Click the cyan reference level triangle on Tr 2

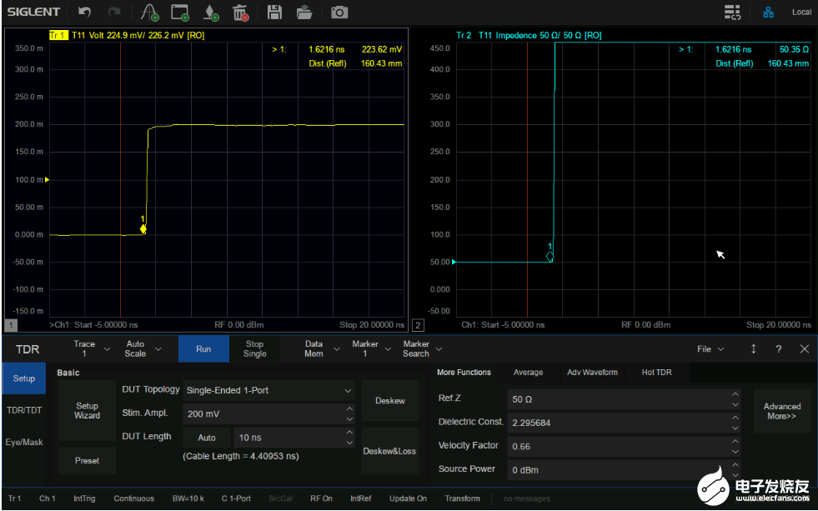[454, 263]
